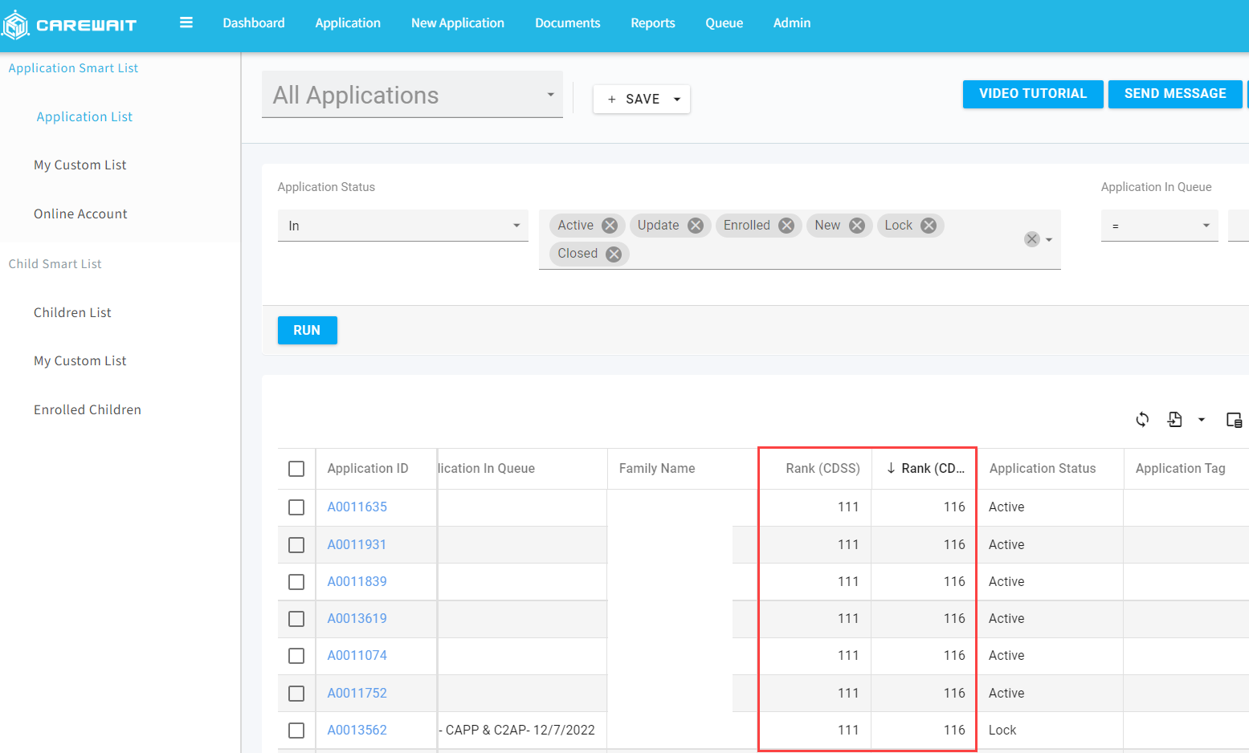Click the hamburger menu icon
1249x753 pixels.
186,22
